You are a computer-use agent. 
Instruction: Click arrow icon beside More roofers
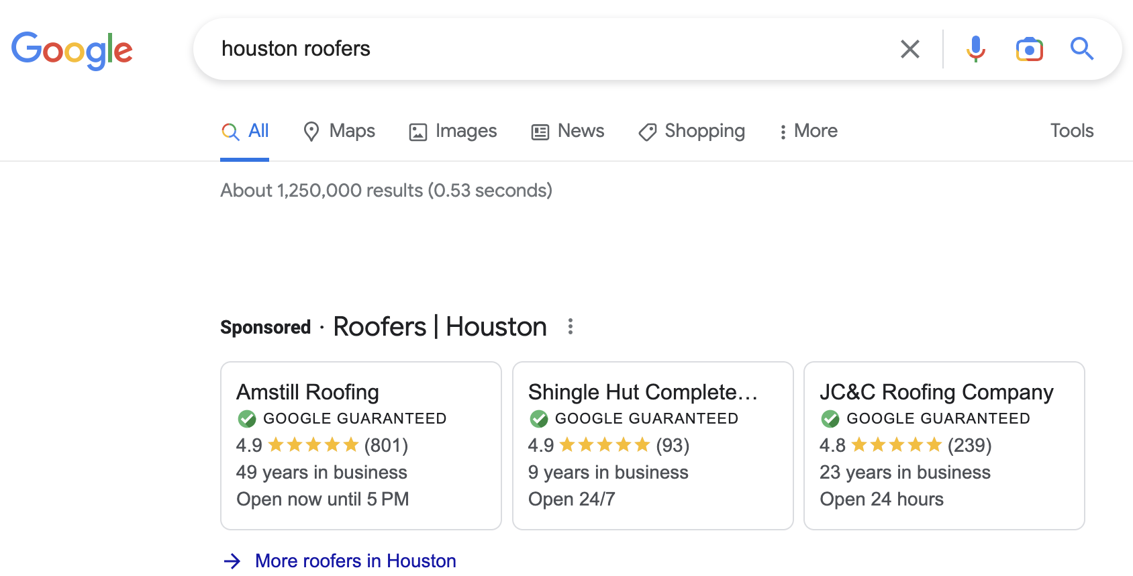[x=232, y=561]
